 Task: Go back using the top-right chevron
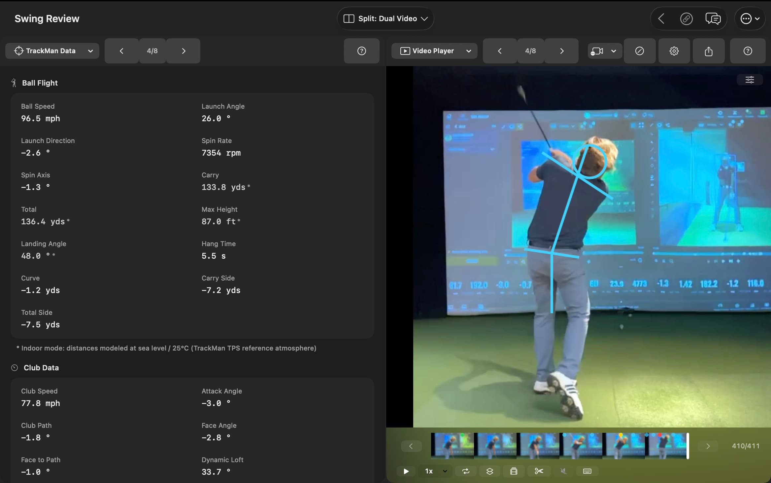(x=661, y=19)
